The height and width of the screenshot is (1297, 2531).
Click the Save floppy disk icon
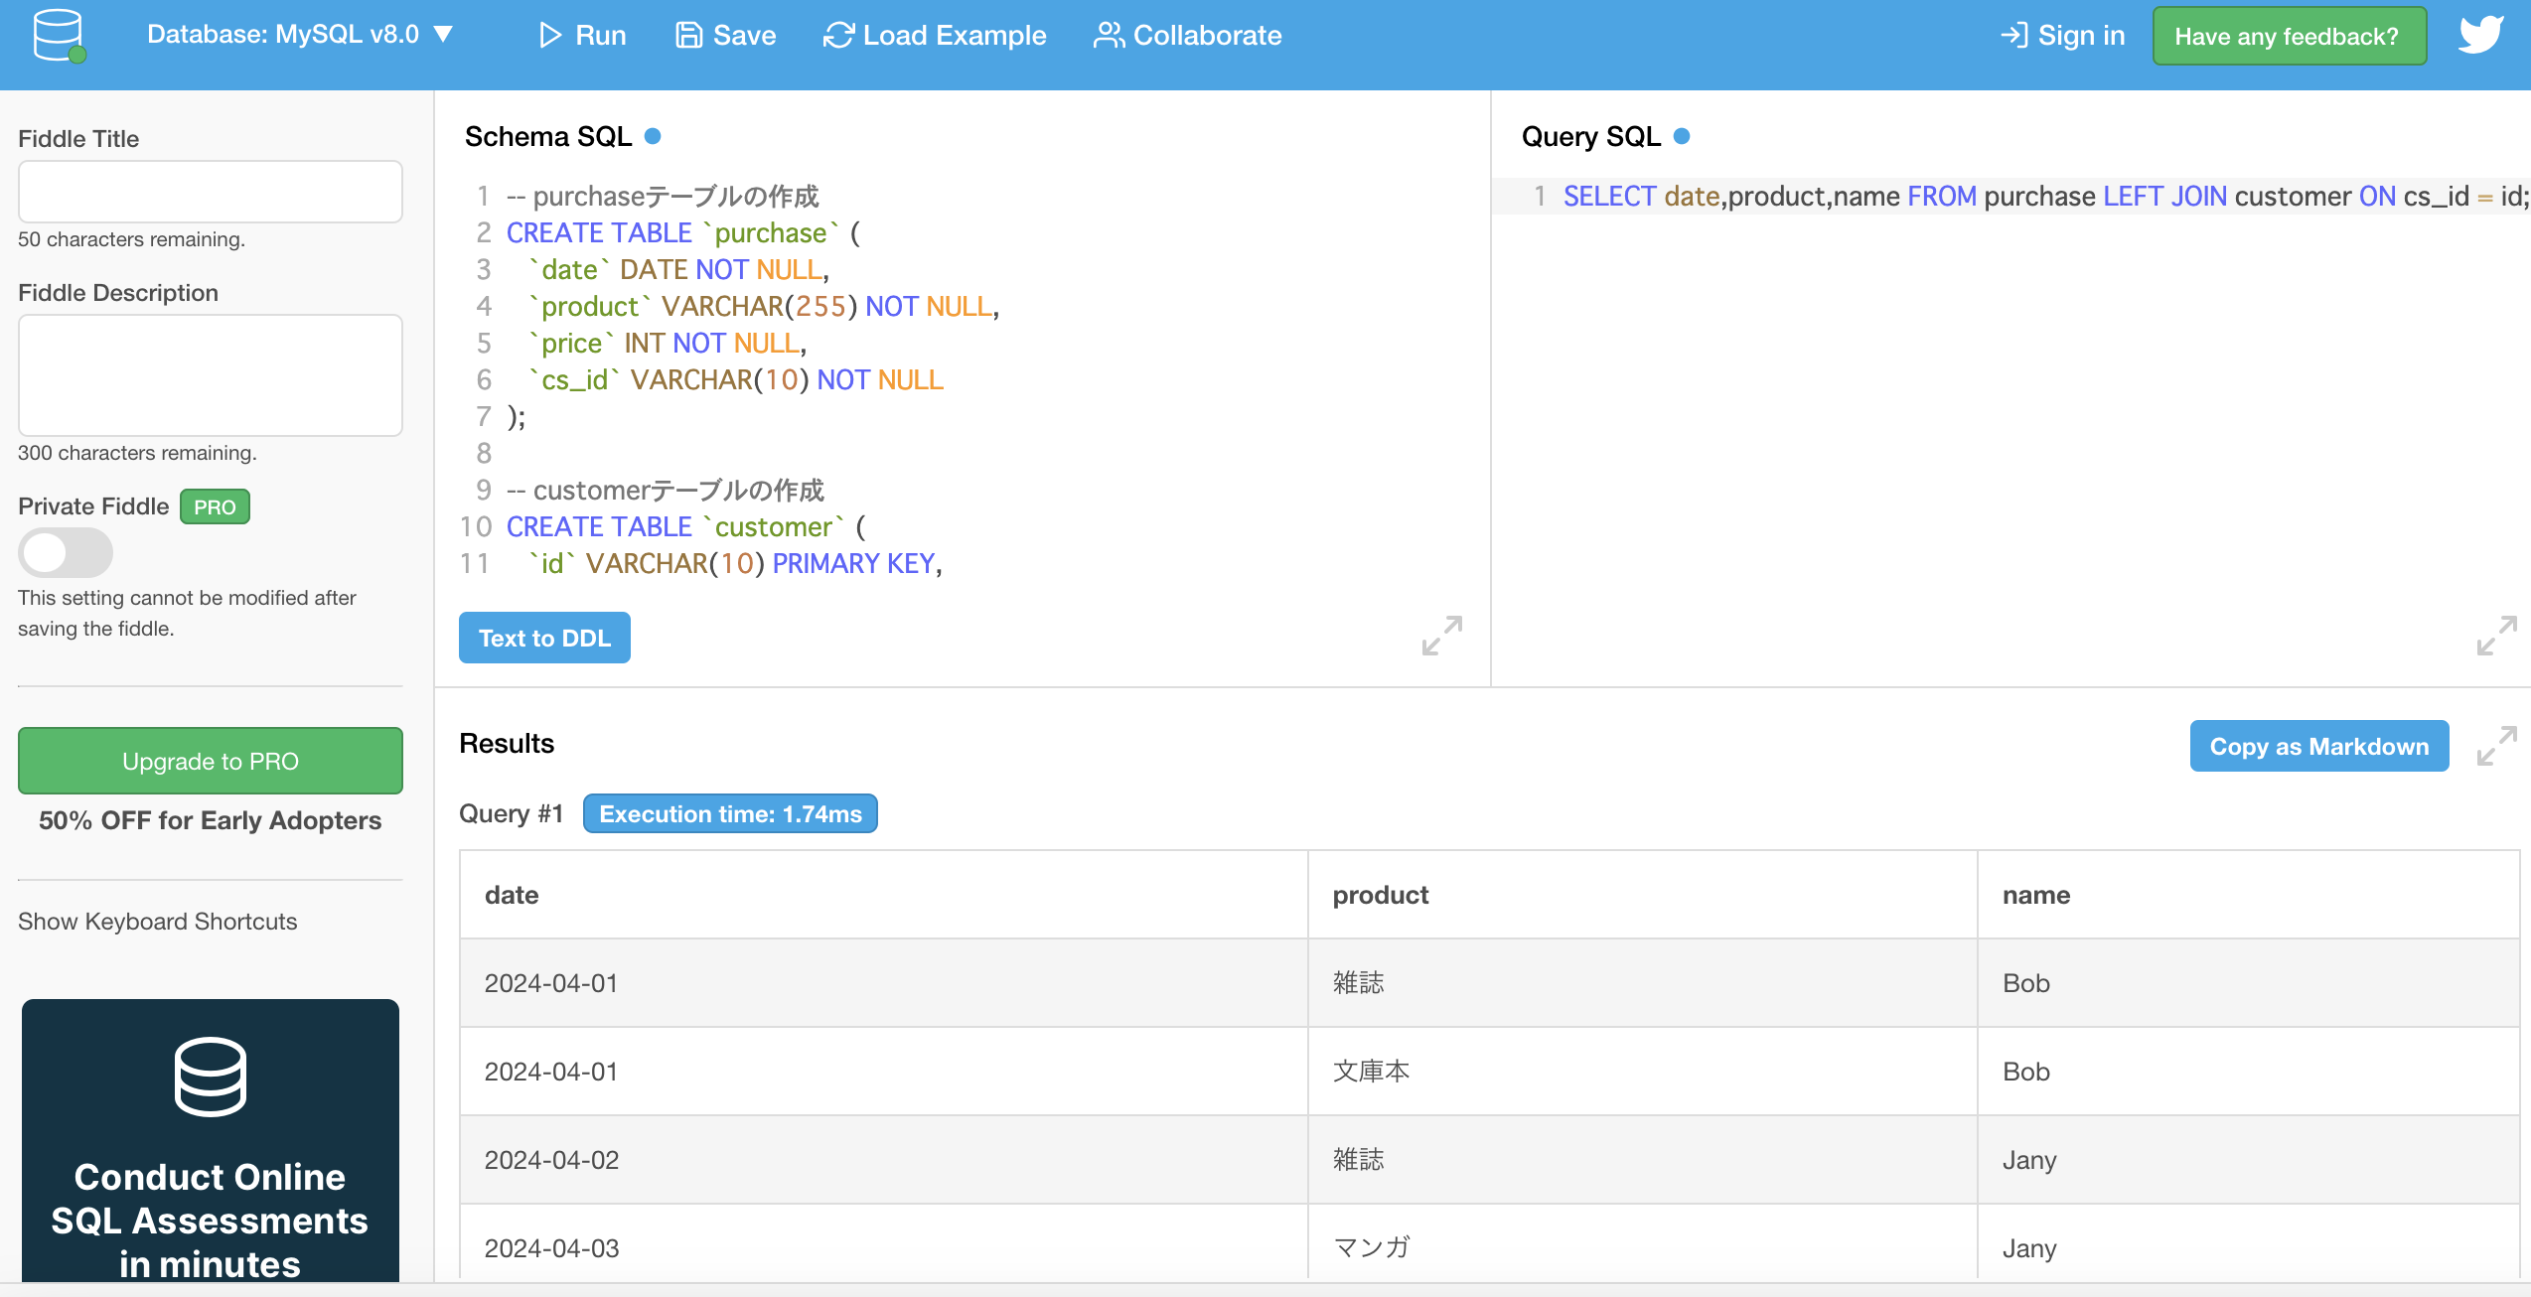click(688, 36)
